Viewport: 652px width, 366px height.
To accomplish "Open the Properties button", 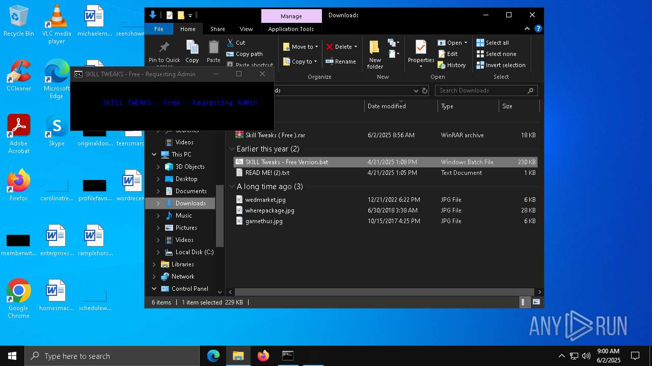I will click(x=421, y=54).
